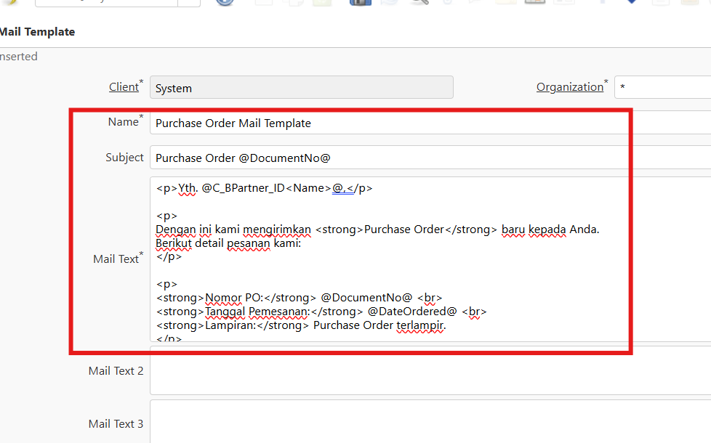Click the inserted status message text

[18, 57]
